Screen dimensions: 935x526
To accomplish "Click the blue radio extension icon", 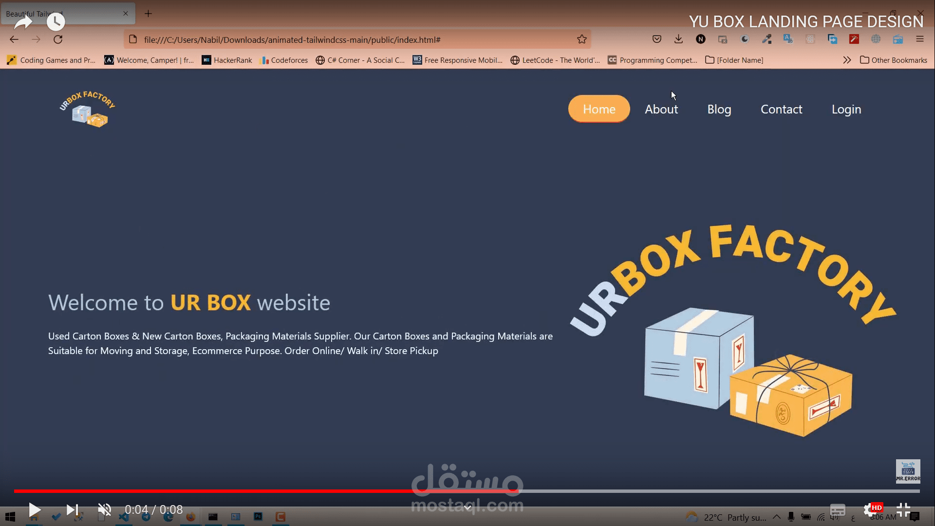I will pyautogui.click(x=898, y=39).
